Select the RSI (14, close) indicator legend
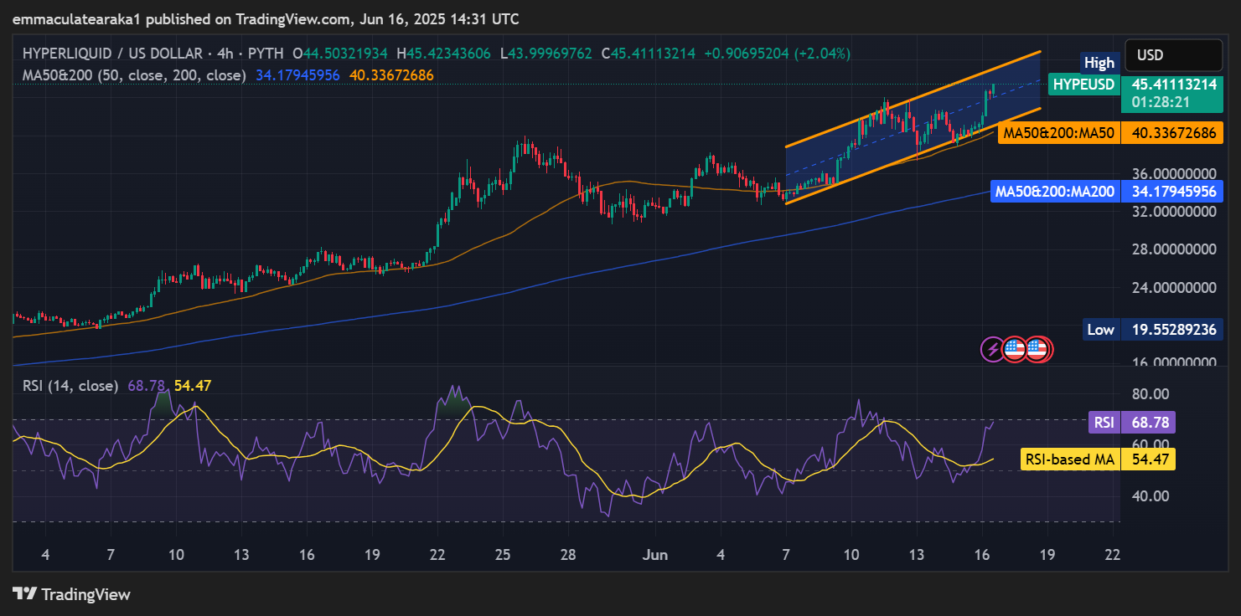Image resolution: width=1241 pixels, height=616 pixels. tap(70, 386)
